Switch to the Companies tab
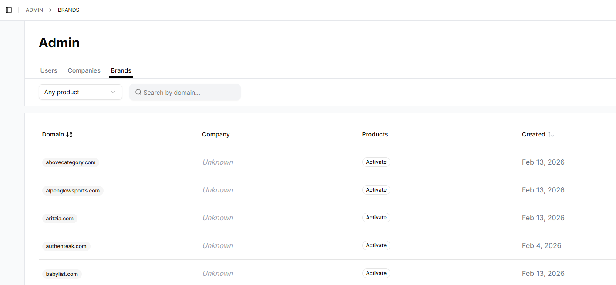616x285 pixels. [x=84, y=70]
